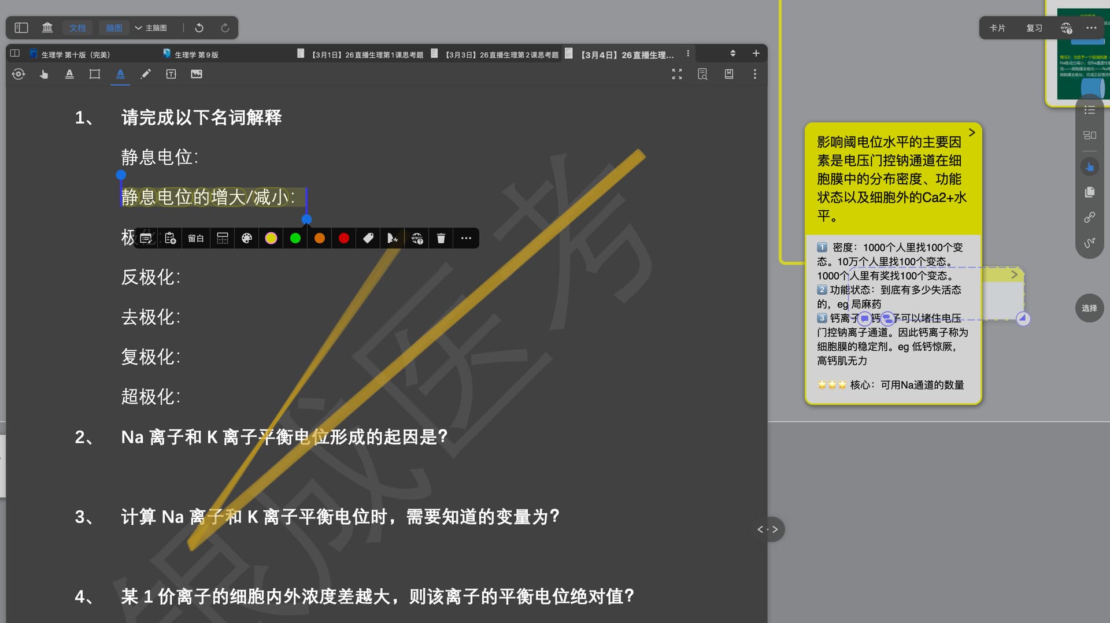This screenshot has width=1110, height=623.
Task: Open the outline list icon in right sidebar
Action: [1090, 110]
